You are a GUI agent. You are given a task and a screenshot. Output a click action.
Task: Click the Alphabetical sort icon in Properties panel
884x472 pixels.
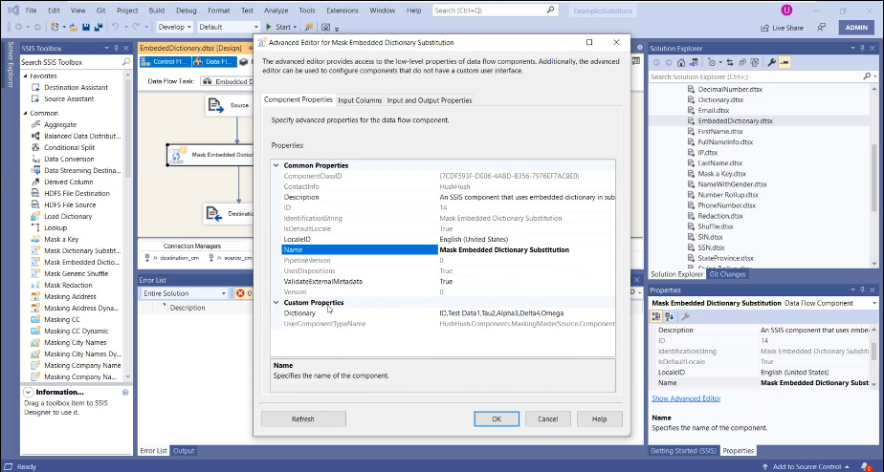point(669,316)
